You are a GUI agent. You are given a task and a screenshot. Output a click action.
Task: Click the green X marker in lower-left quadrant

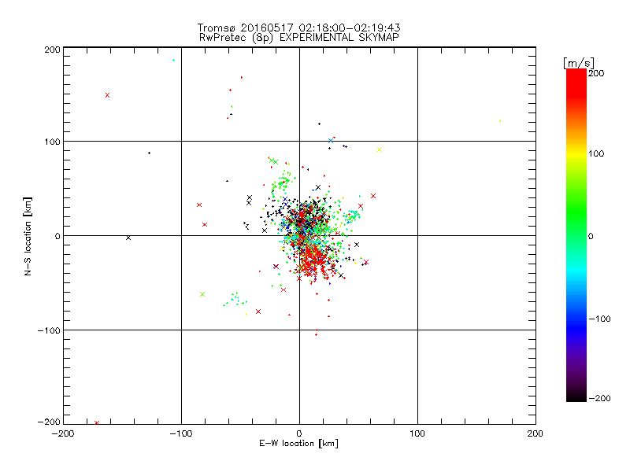pyautogui.click(x=202, y=294)
